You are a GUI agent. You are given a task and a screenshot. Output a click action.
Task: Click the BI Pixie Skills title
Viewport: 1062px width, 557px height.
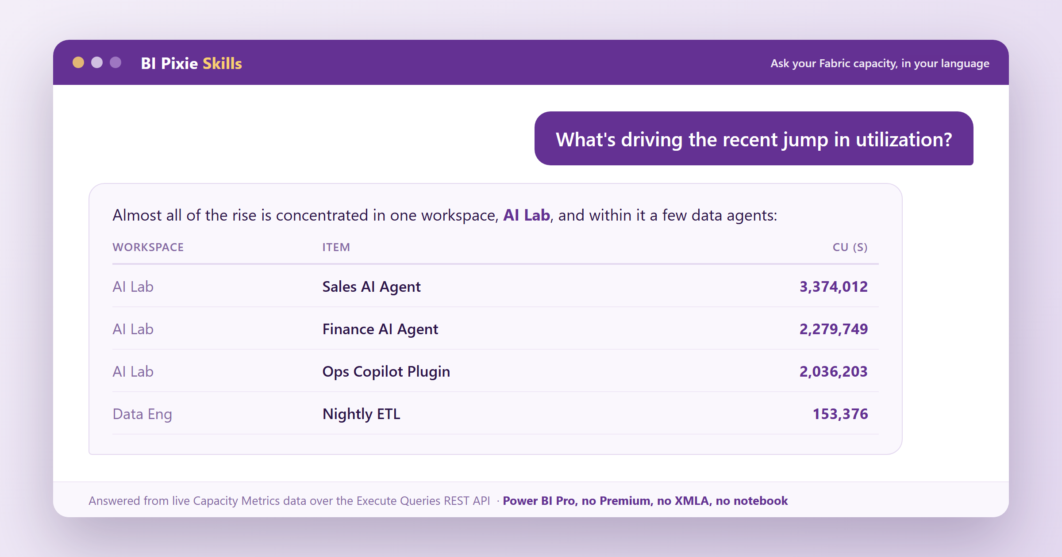pos(191,63)
